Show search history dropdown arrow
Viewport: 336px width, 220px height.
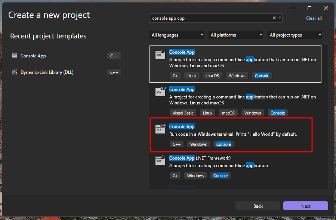point(280,18)
